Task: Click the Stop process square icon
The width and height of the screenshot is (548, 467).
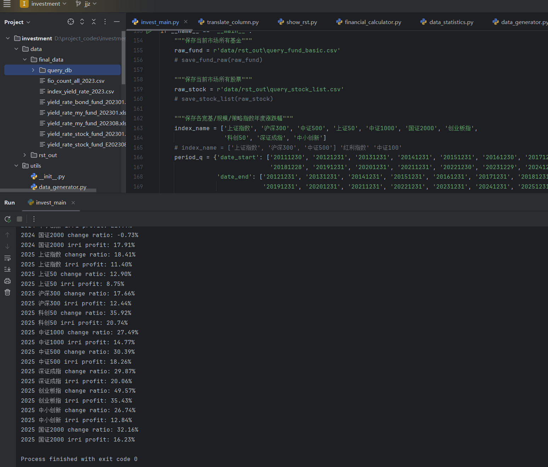Action: (19, 219)
